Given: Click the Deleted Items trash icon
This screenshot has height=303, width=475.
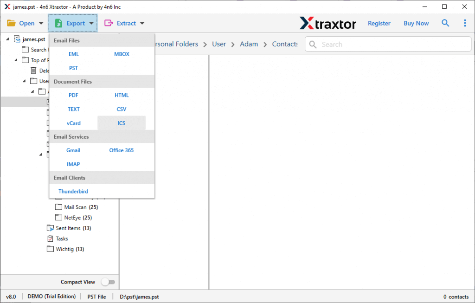Looking at the screenshot, I should pos(34,70).
